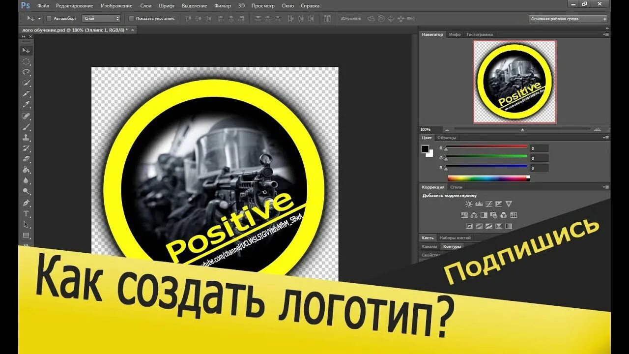Switch to the Образцы tab

(x=447, y=138)
